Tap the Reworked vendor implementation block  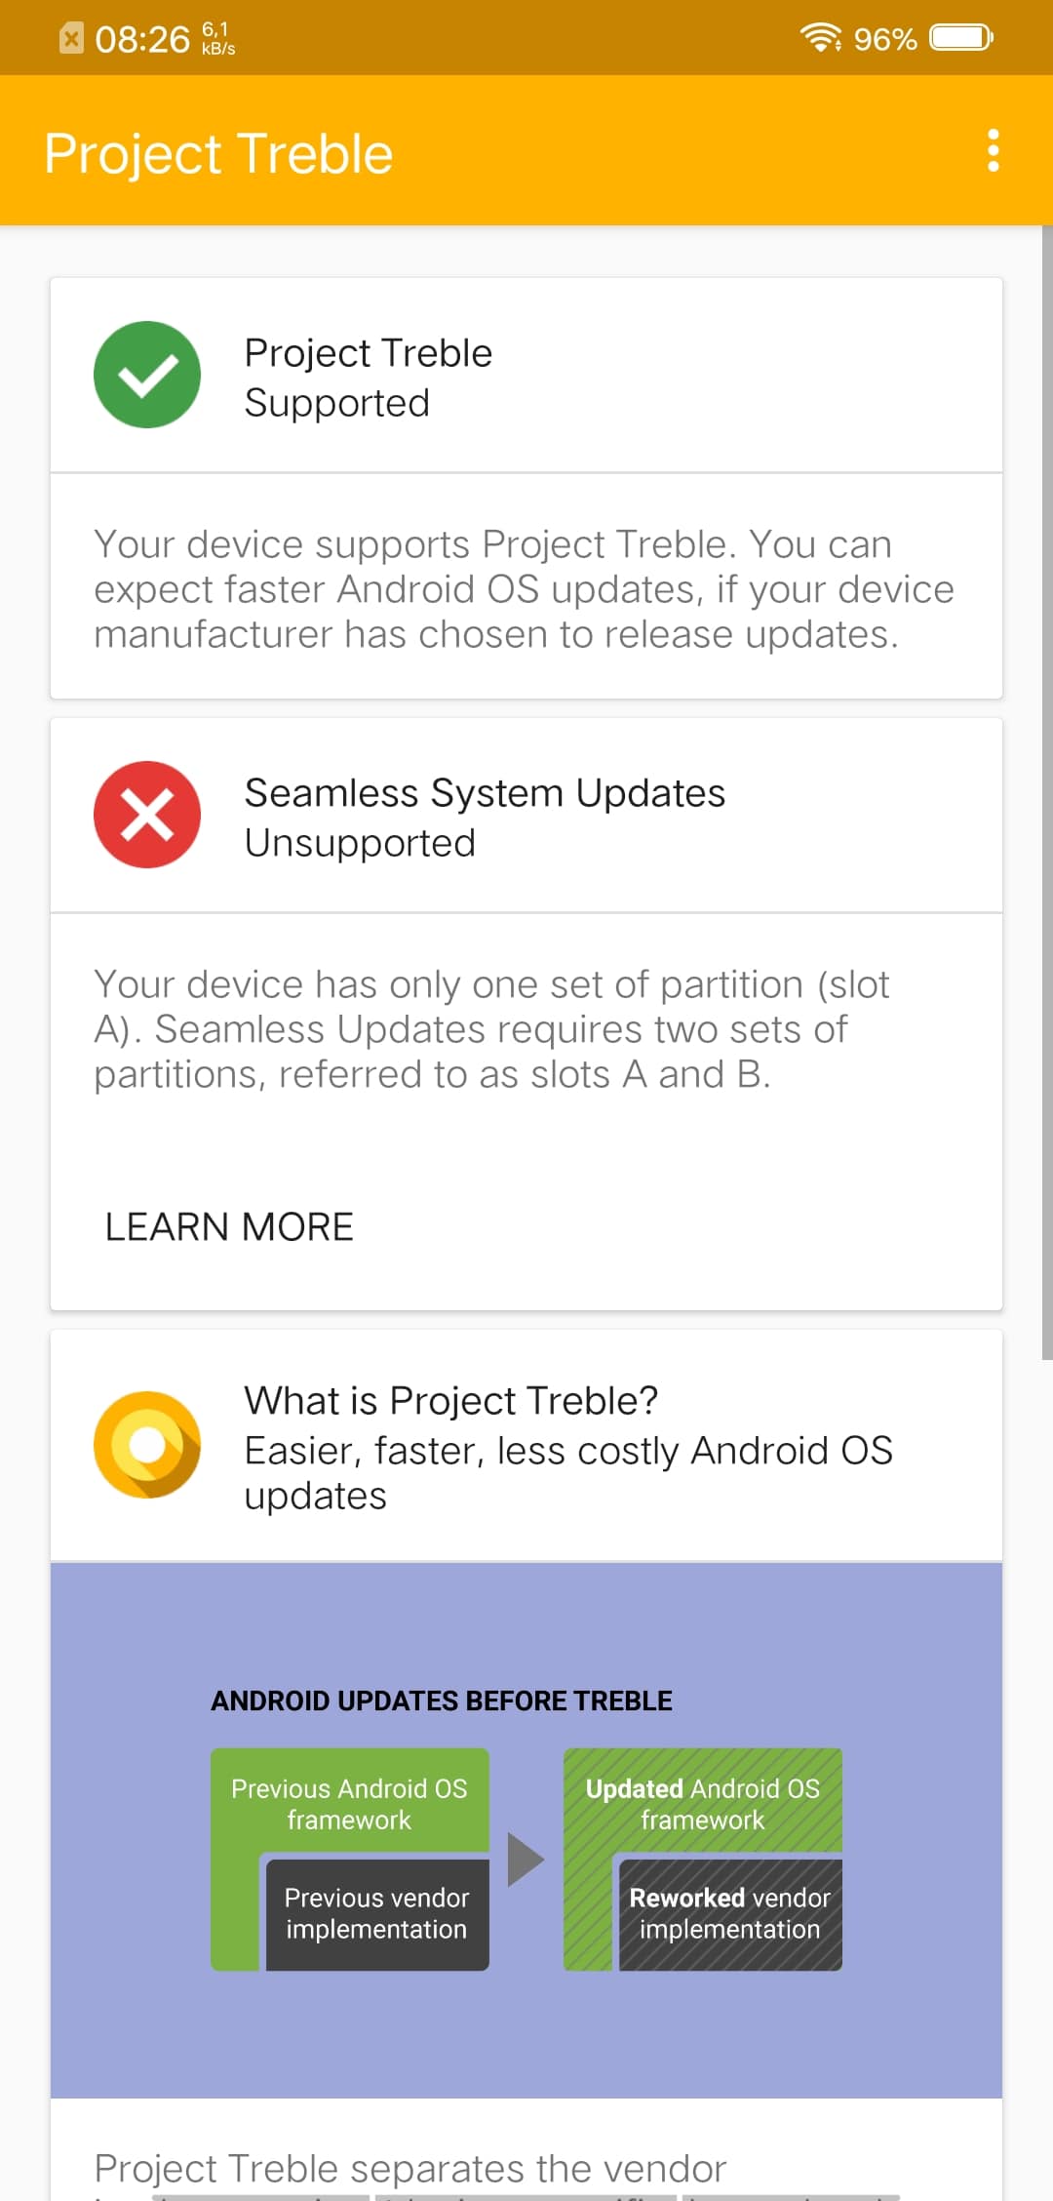pos(730,1914)
